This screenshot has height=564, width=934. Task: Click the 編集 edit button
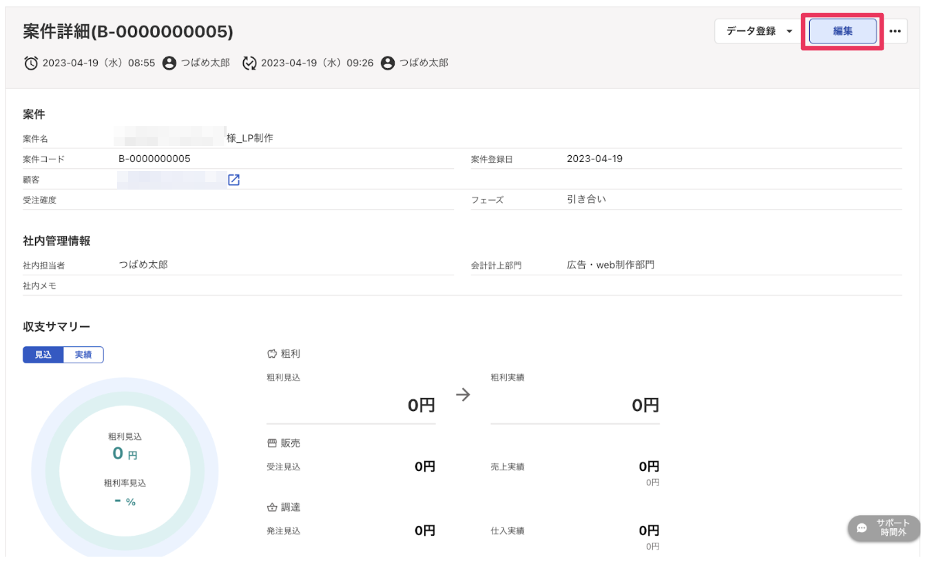click(842, 31)
